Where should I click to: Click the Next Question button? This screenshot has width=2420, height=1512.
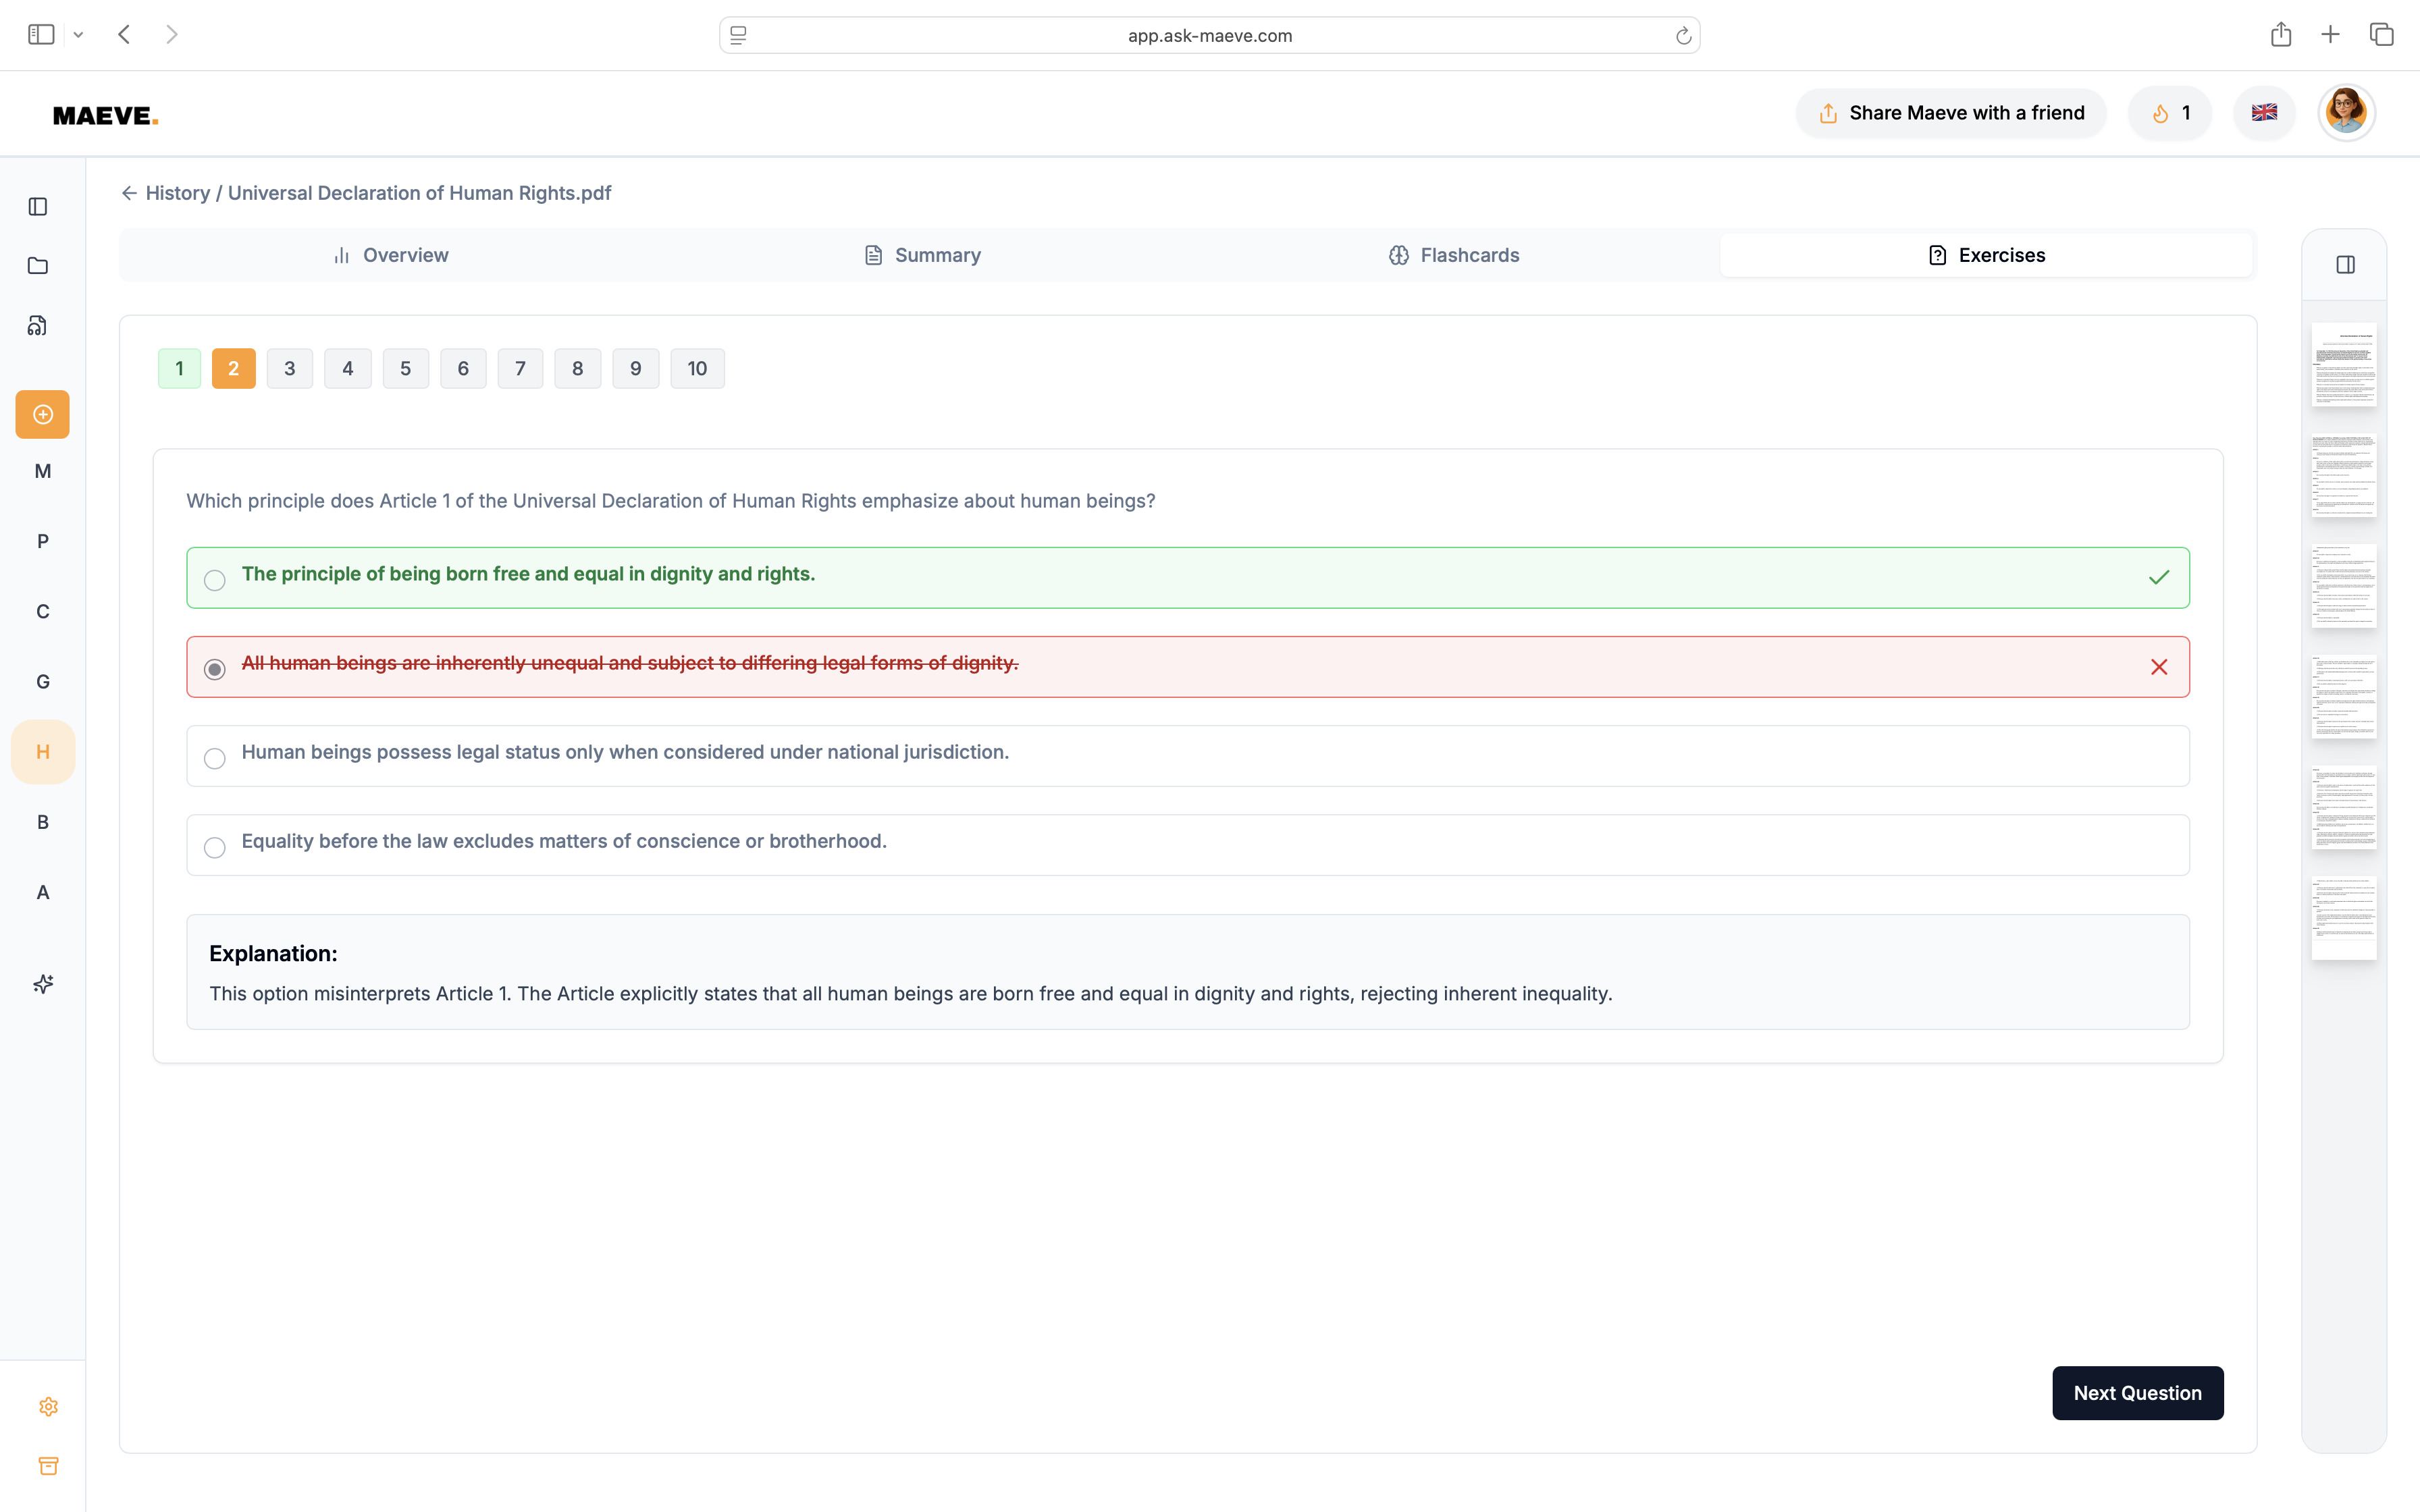[2137, 1393]
